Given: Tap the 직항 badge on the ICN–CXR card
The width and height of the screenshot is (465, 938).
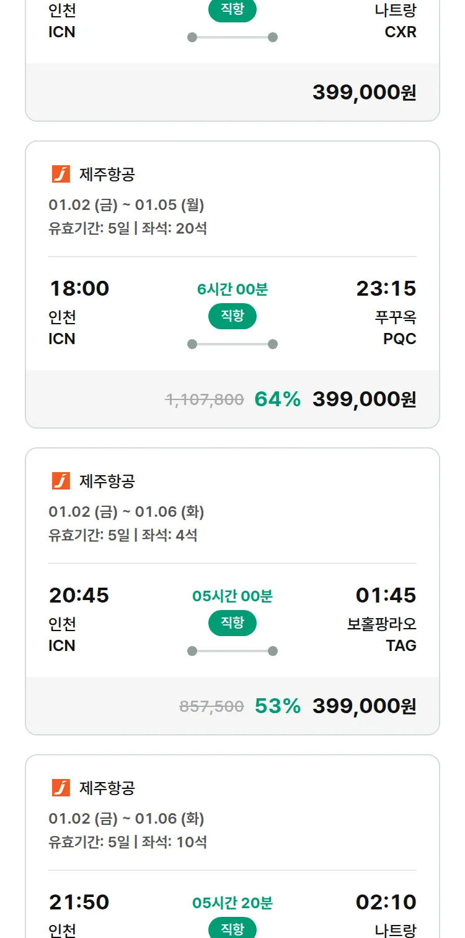Looking at the screenshot, I should (232, 11).
